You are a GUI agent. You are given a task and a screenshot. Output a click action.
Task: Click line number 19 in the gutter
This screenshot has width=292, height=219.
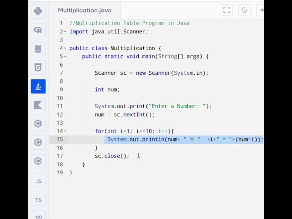coord(60,172)
